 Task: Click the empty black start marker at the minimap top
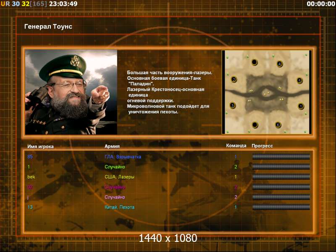click(255, 62)
